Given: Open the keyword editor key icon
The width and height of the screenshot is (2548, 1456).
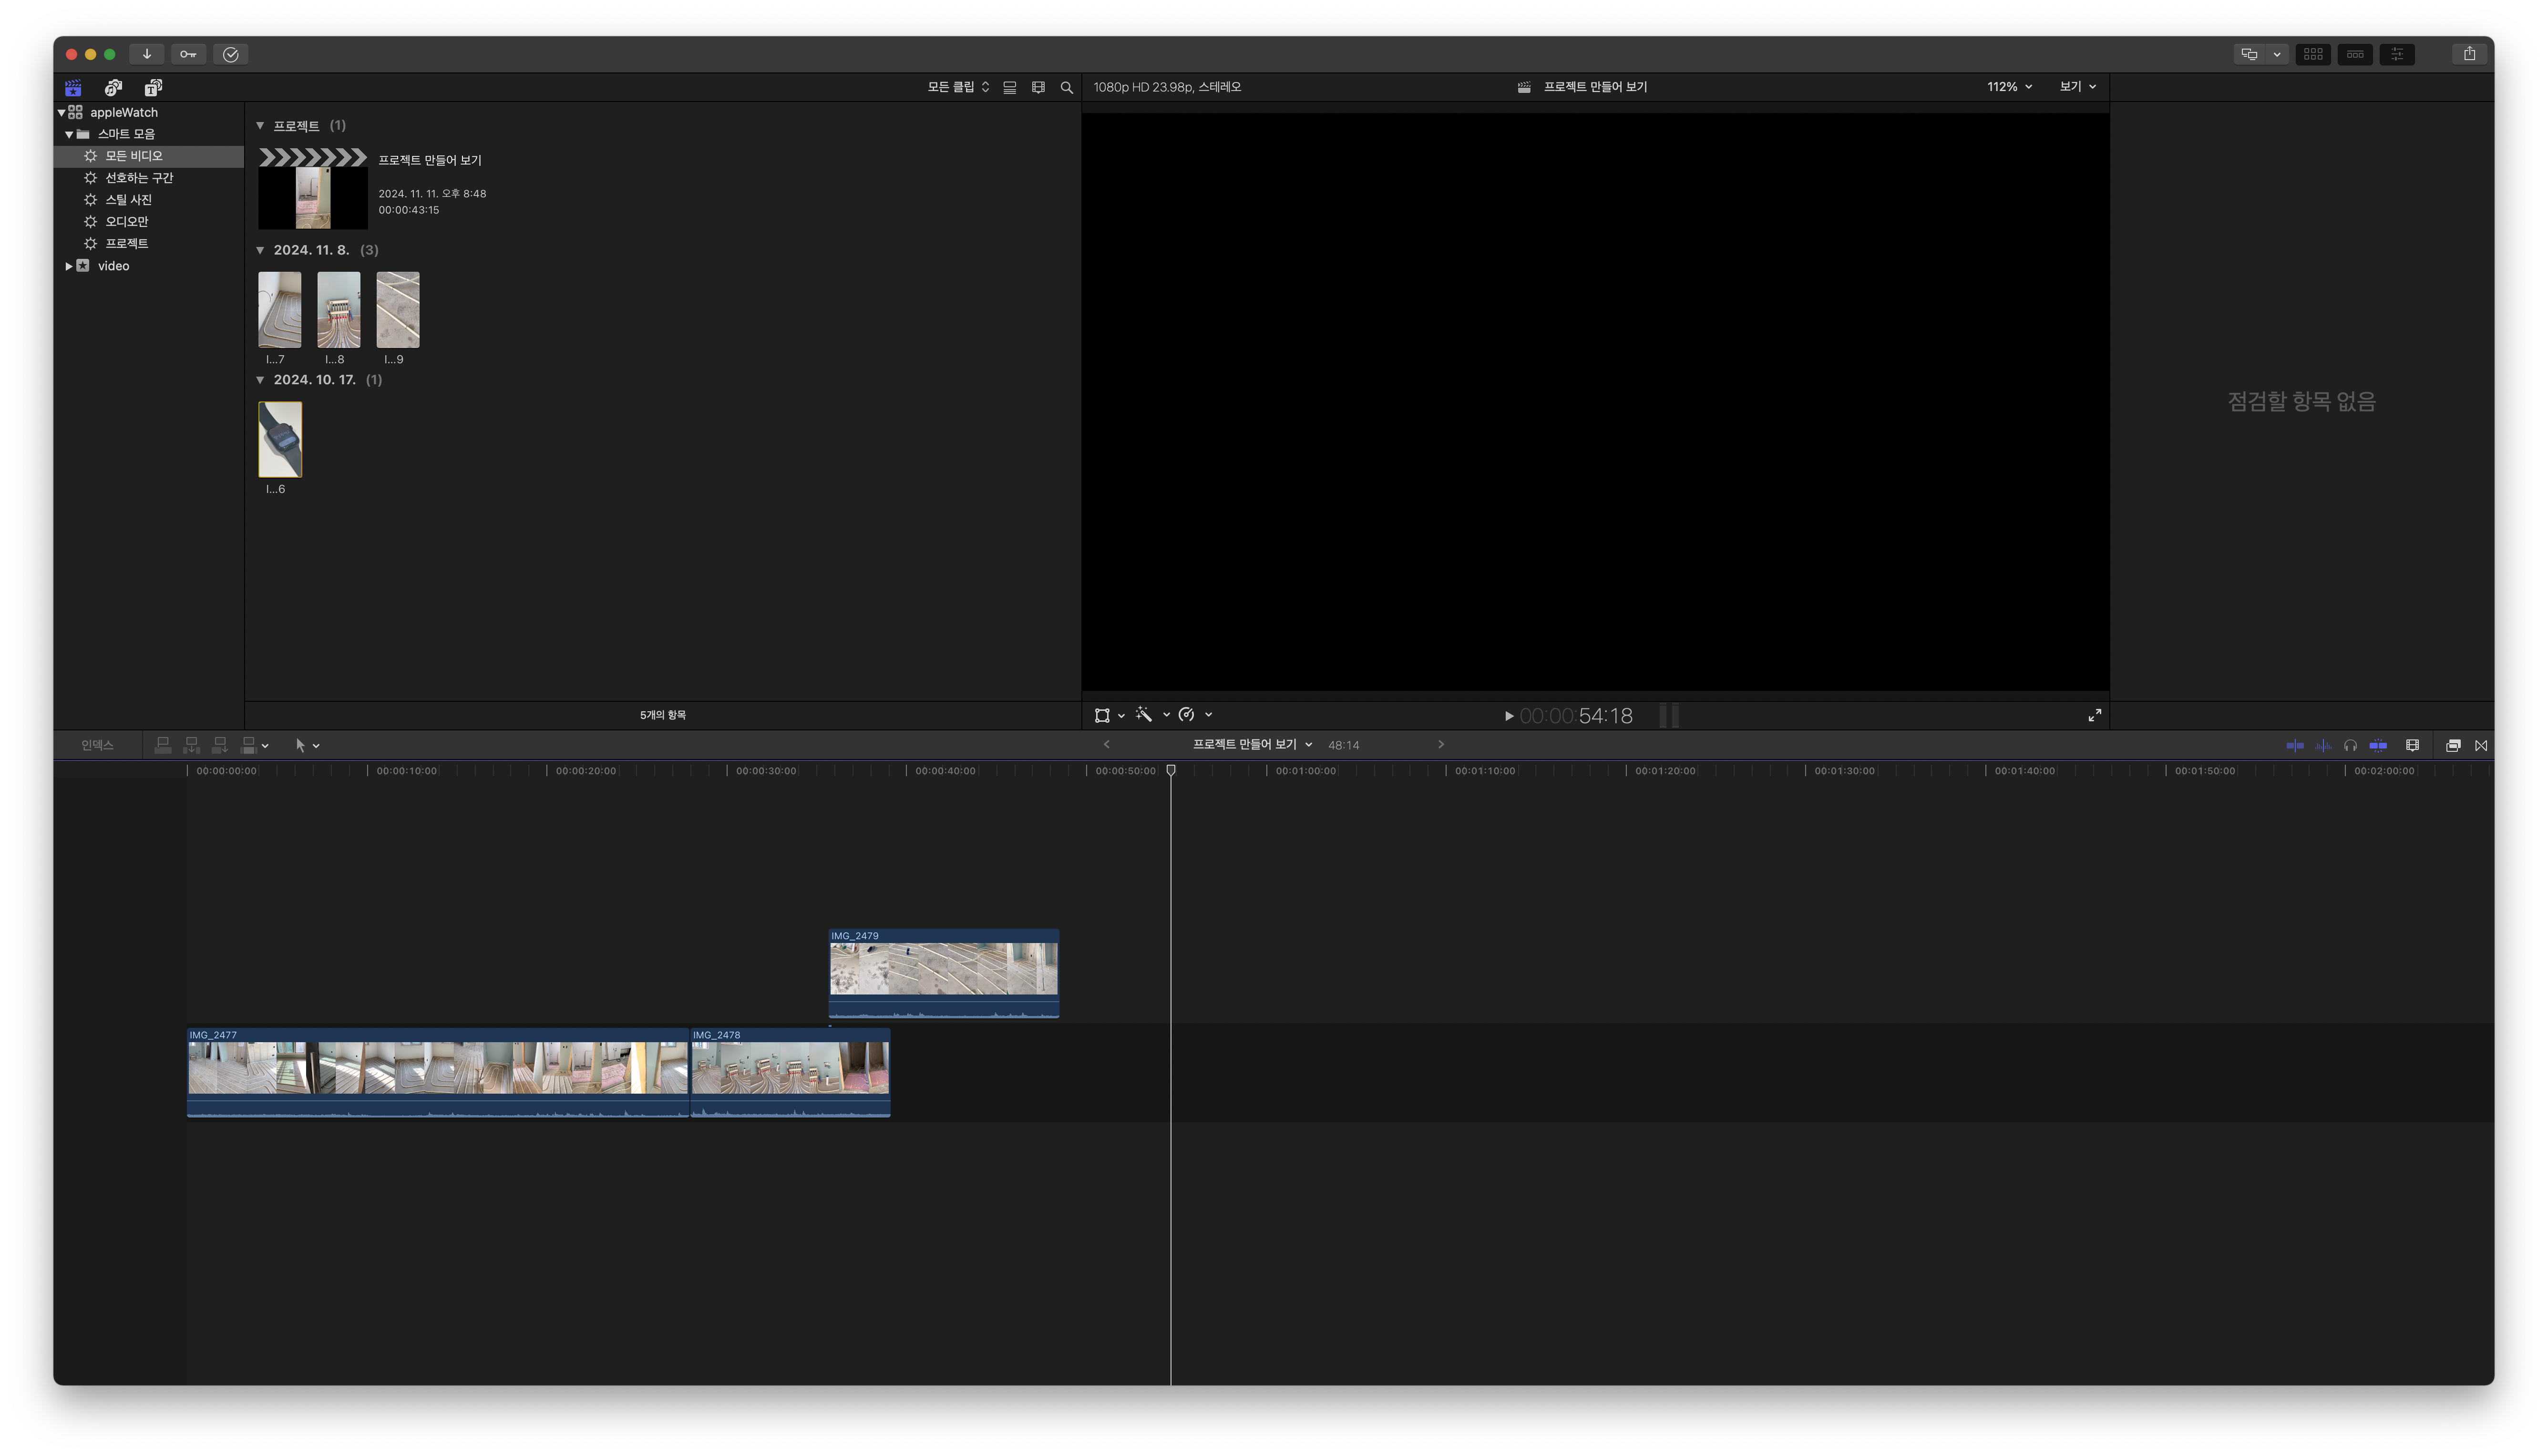Looking at the screenshot, I should pos(188,54).
